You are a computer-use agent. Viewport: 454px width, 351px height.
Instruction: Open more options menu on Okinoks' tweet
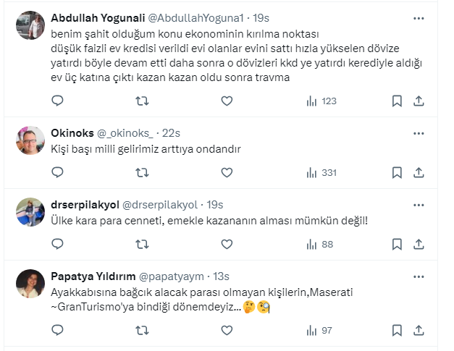pos(418,132)
